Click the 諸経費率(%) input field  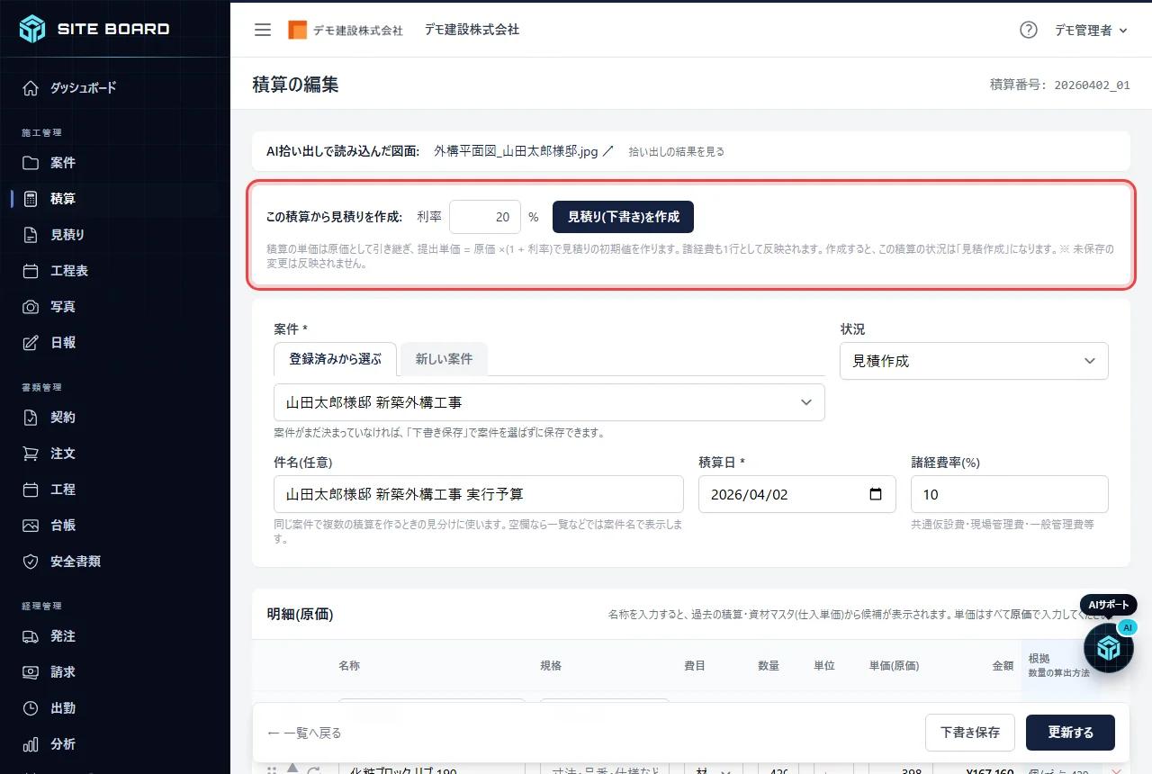click(1010, 494)
